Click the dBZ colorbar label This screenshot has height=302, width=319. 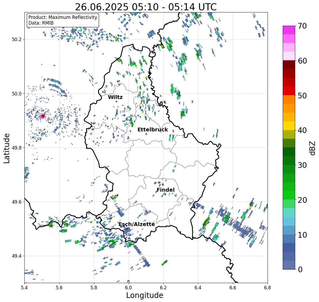coord(313,148)
